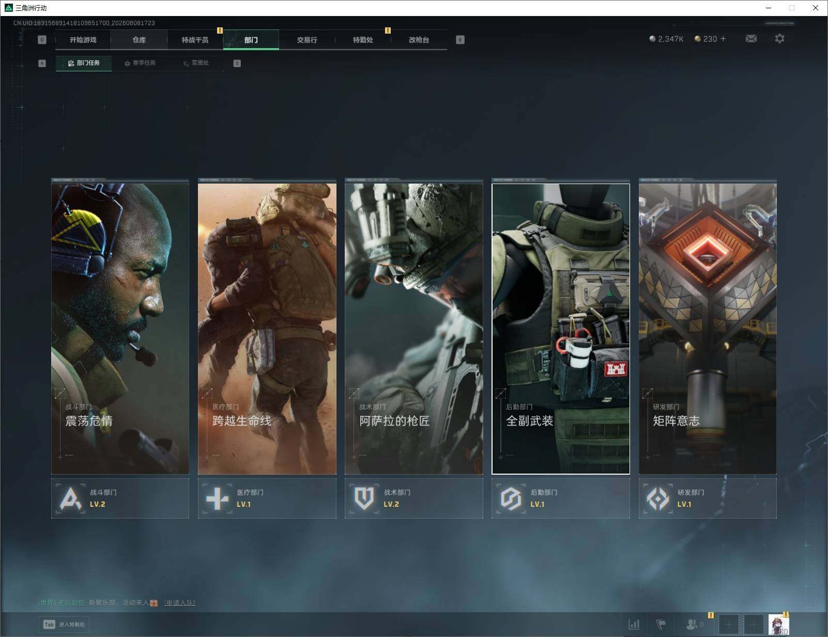828x637 pixels.
Task: Open the settings gear icon
Action: tap(779, 39)
